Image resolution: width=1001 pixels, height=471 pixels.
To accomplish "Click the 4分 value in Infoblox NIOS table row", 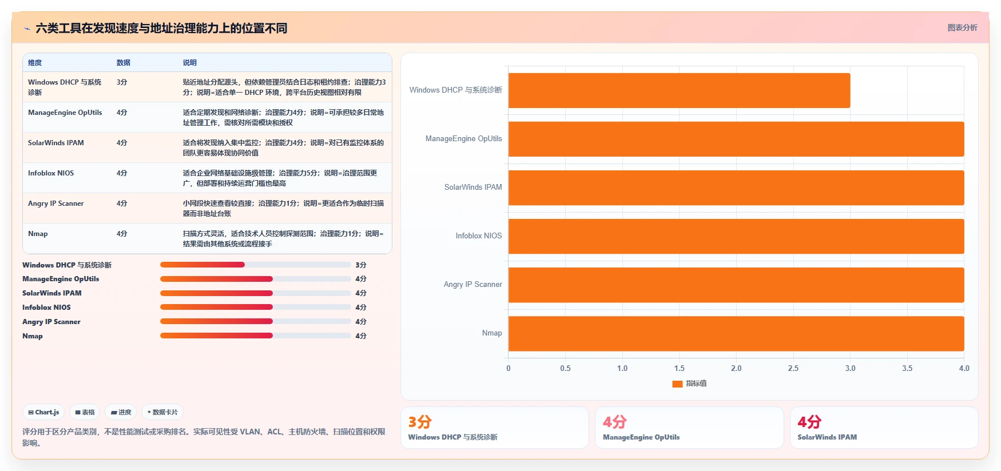I will (122, 173).
